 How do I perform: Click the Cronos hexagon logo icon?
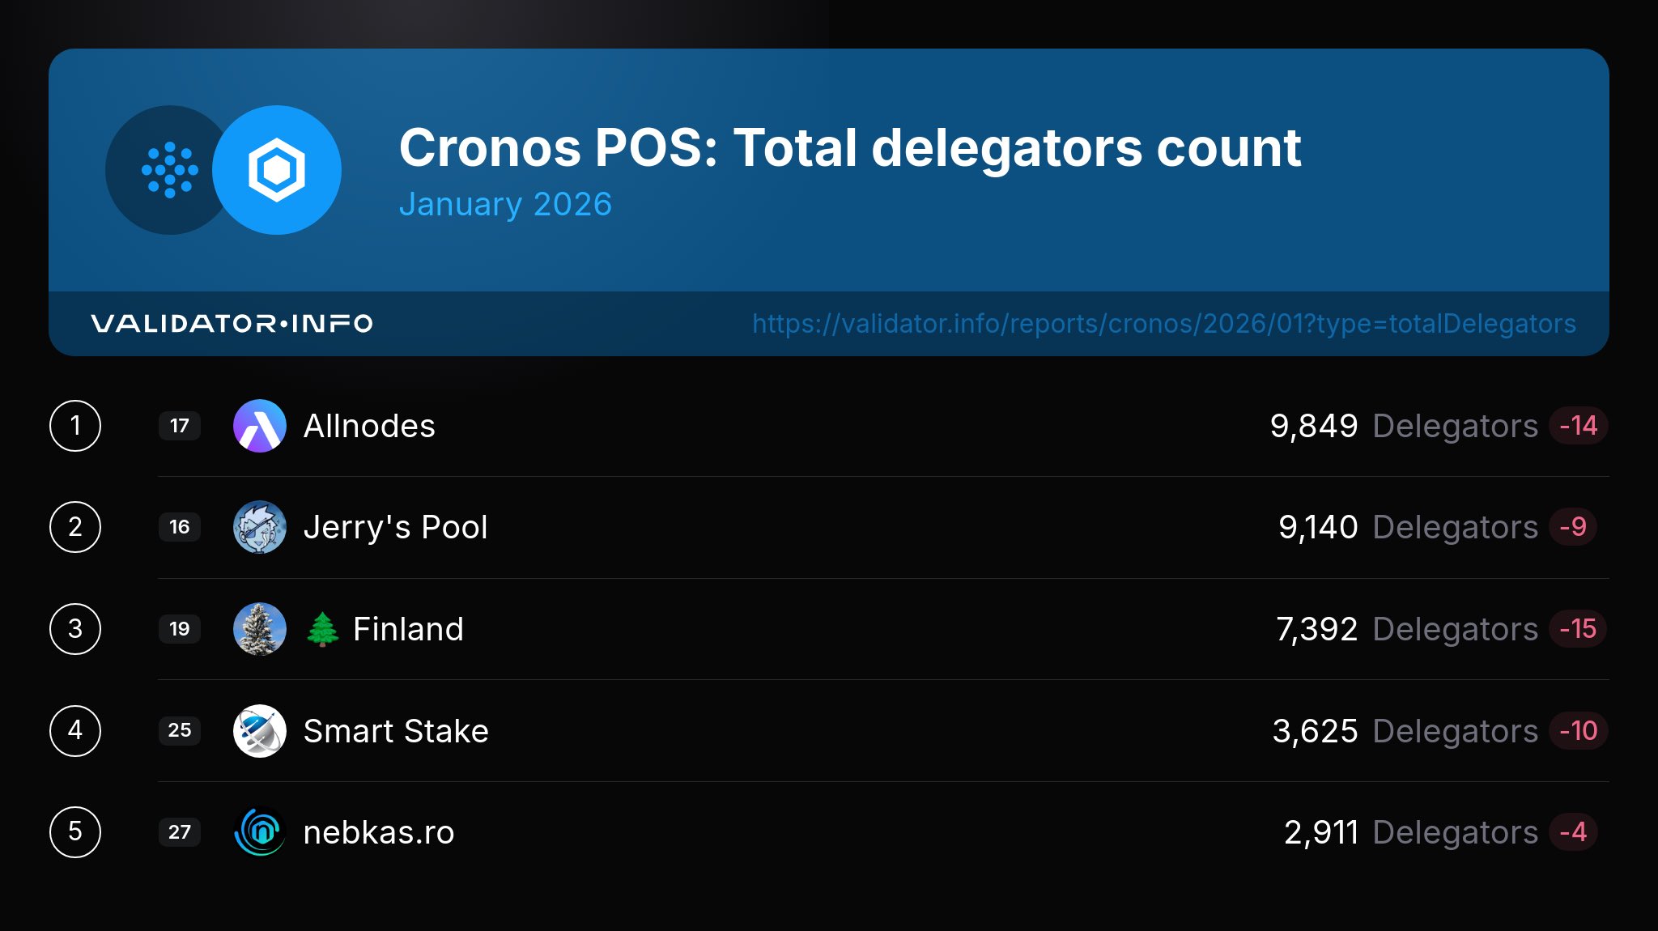(x=277, y=170)
